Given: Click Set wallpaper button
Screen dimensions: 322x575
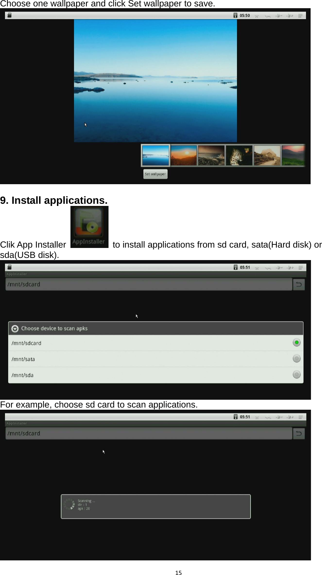Looking at the screenshot, I should 155,174.
